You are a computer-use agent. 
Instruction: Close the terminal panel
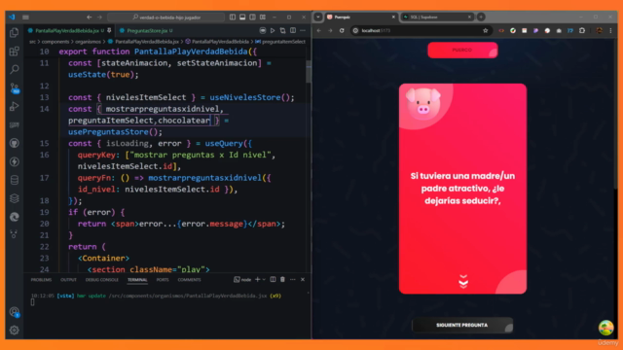click(x=303, y=280)
